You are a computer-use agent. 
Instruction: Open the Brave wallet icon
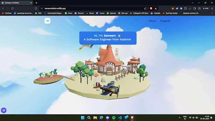(200, 8)
